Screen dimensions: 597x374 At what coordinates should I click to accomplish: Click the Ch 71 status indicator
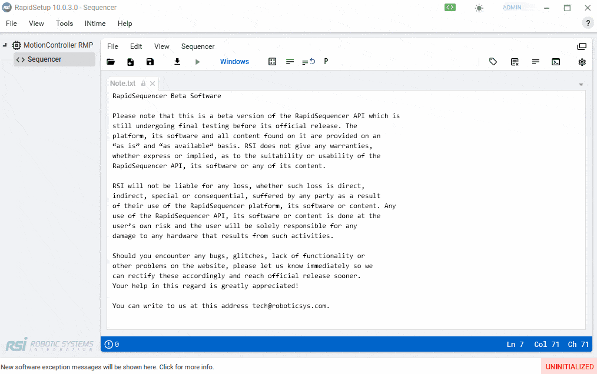coord(578,345)
